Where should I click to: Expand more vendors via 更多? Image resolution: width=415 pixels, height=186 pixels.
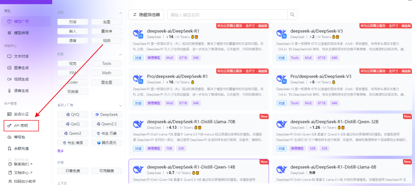coord(60,151)
